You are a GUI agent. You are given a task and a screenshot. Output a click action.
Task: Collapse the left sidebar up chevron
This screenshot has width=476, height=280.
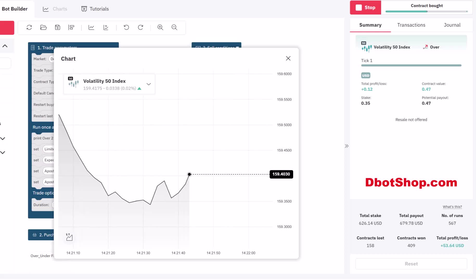click(5, 46)
